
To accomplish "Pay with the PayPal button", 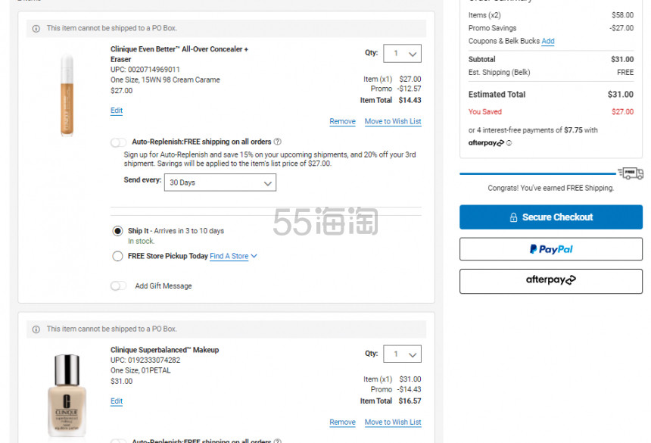I will (551, 249).
